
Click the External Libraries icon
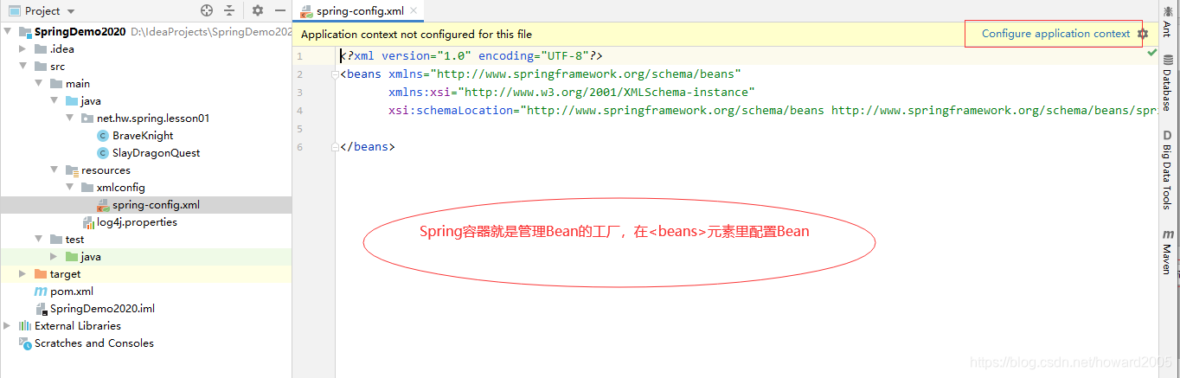click(25, 326)
